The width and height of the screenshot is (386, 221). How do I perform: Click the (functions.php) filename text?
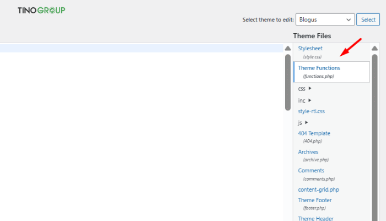(x=318, y=76)
